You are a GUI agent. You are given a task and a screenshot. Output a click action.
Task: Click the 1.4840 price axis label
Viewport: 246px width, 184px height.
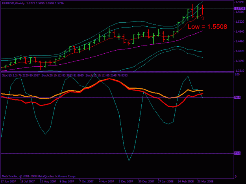point(240,31)
